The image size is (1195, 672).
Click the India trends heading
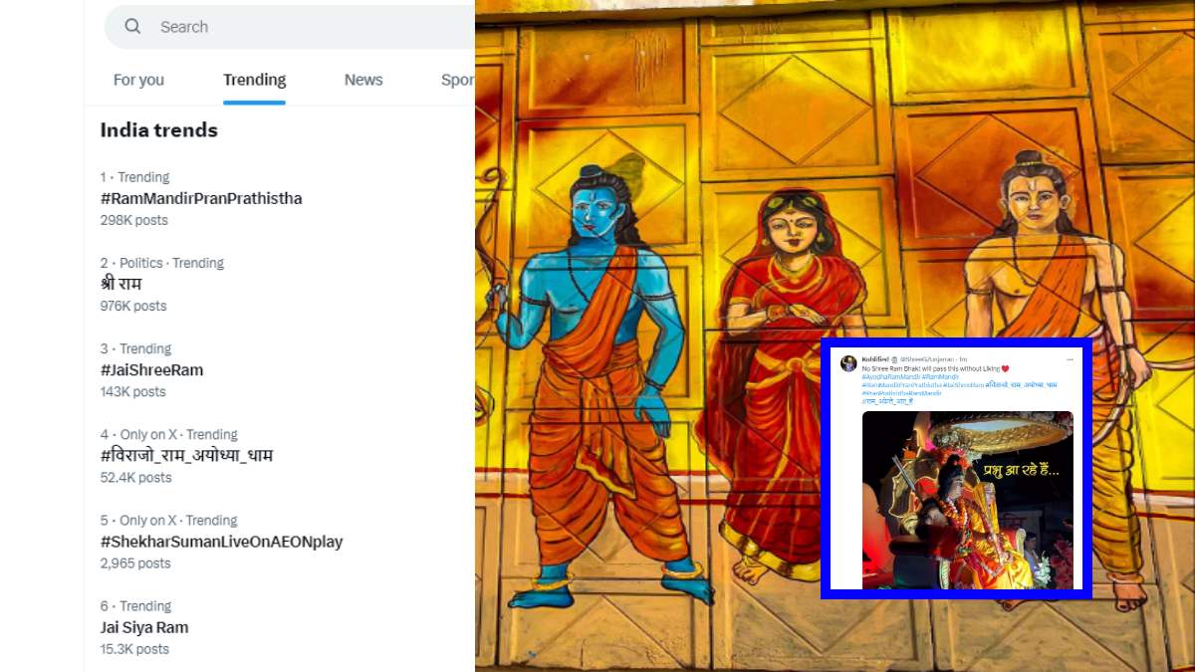158,129
